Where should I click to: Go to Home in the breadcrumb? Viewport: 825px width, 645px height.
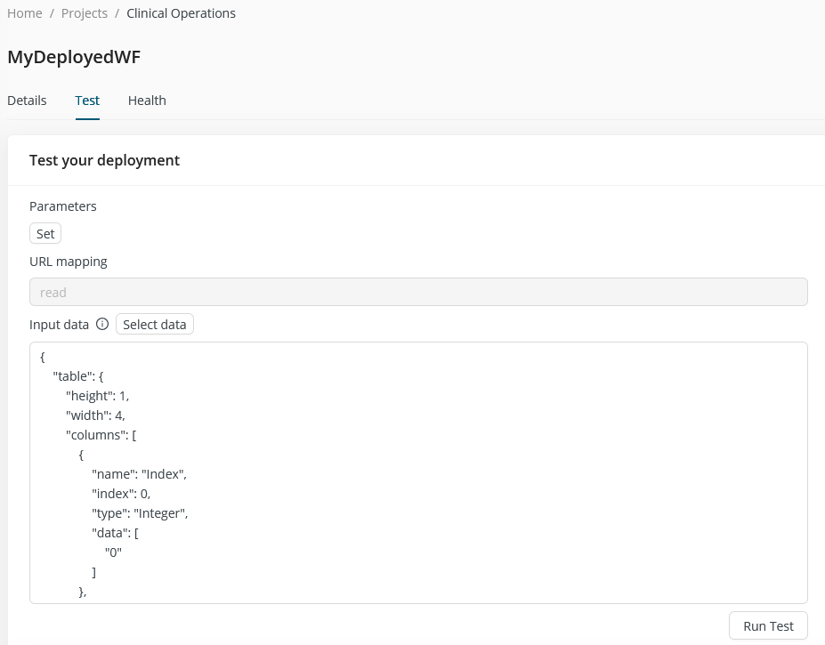tap(25, 13)
